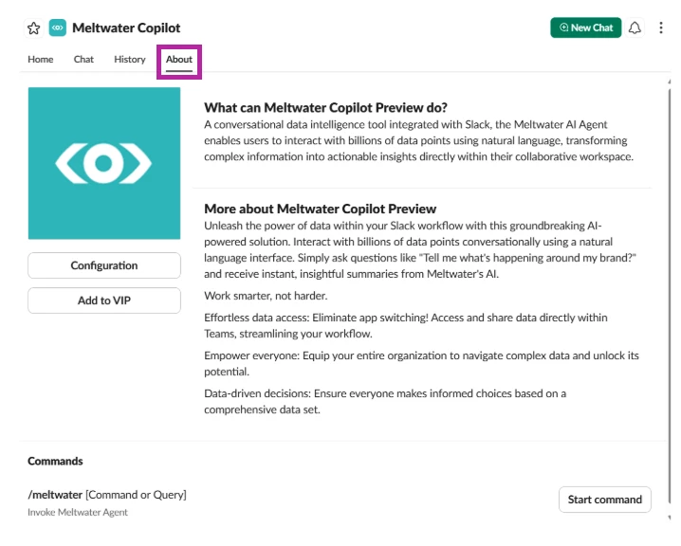The height and width of the screenshot is (546, 681).
Task: Add the app to VIP
Action: pos(104,300)
